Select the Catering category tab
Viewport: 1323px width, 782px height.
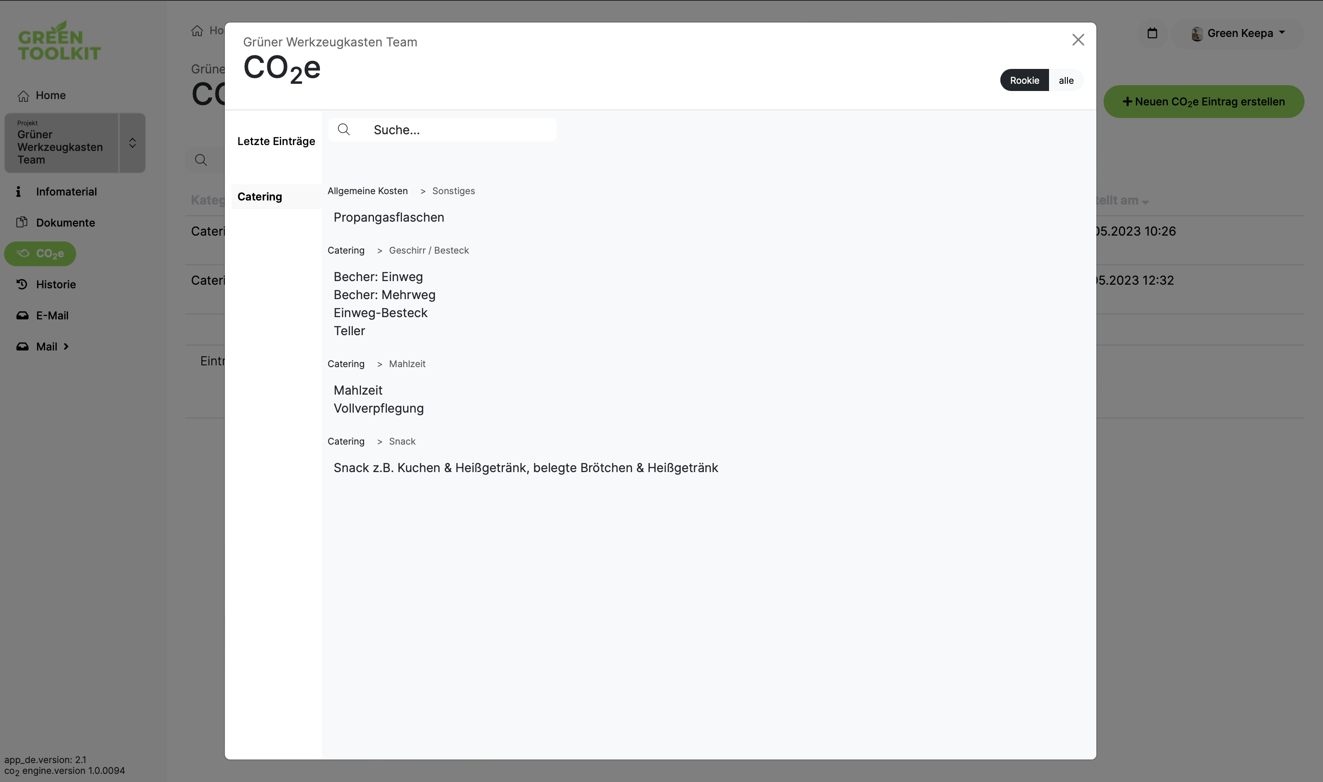[260, 196]
